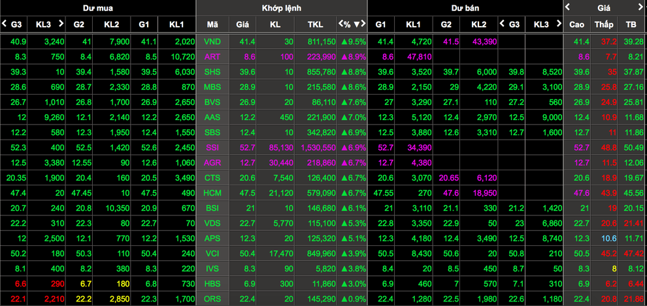Open the SBS ticker symbol
Viewport: 647px width, 306px height.
click(212, 132)
